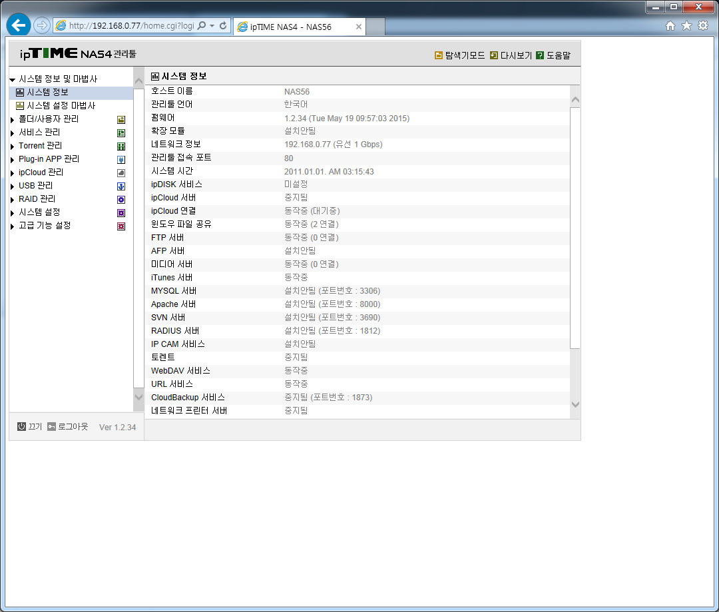Image resolution: width=719 pixels, height=612 pixels.
Task: Expand the 고급 기능 설정 menu
Action: pos(13,226)
